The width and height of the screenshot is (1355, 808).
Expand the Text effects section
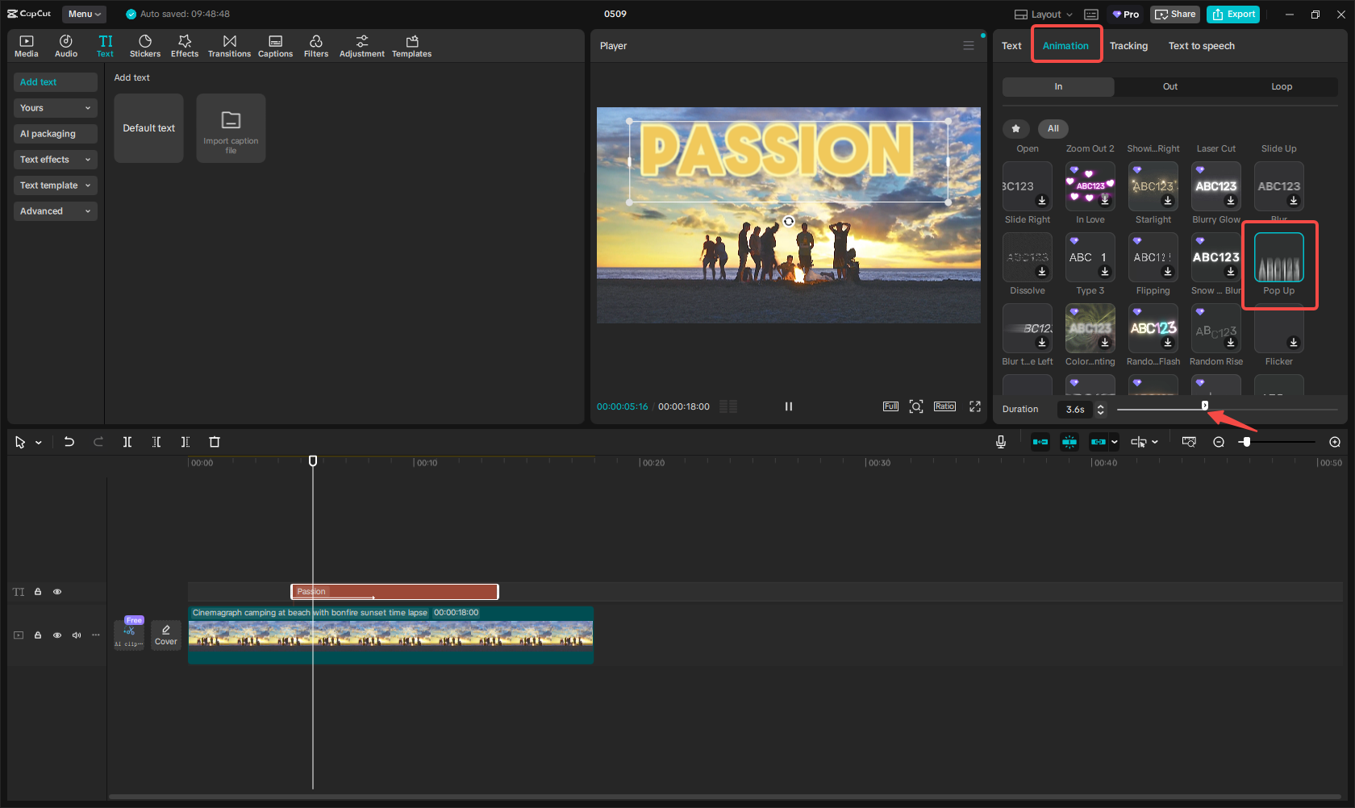pyautogui.click(x=55, y=159)
